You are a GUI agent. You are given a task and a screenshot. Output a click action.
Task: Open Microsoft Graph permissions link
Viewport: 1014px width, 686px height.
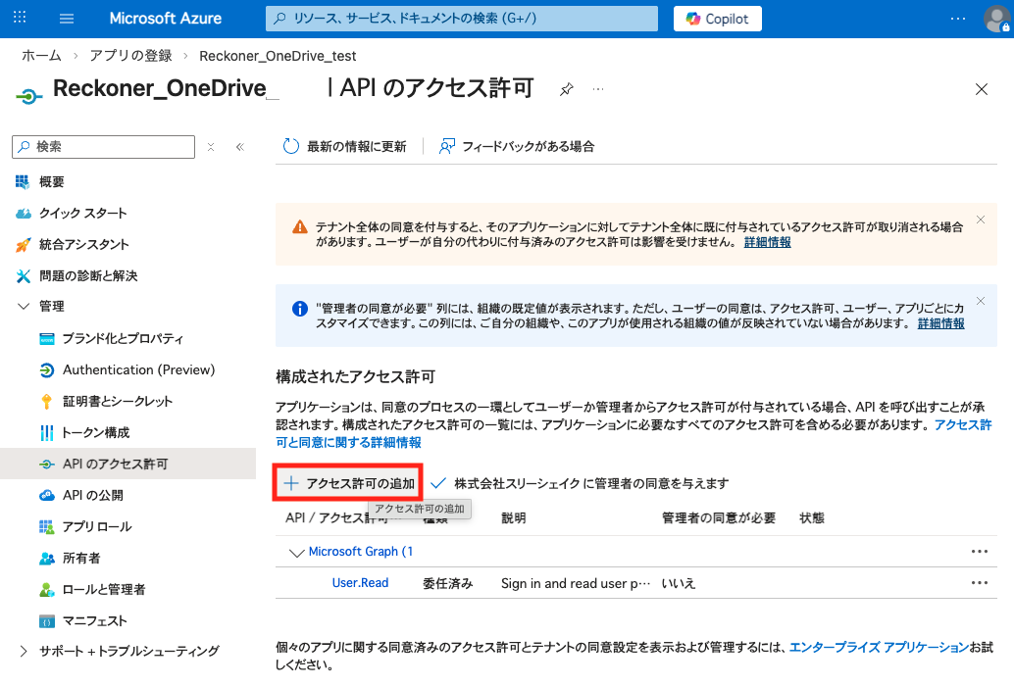pyautogui.click(x=360, y=552)
